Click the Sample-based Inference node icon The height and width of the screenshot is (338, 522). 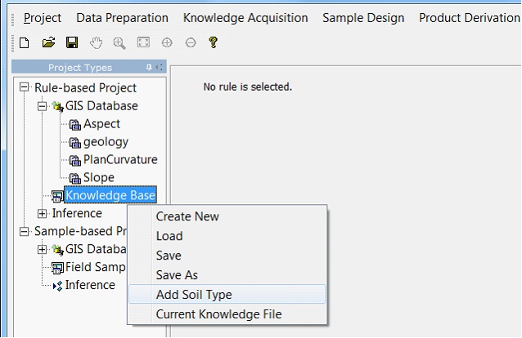(57, 286)
